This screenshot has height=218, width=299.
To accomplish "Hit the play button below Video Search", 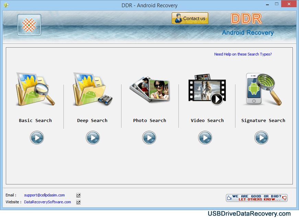I will pos(205,138).
